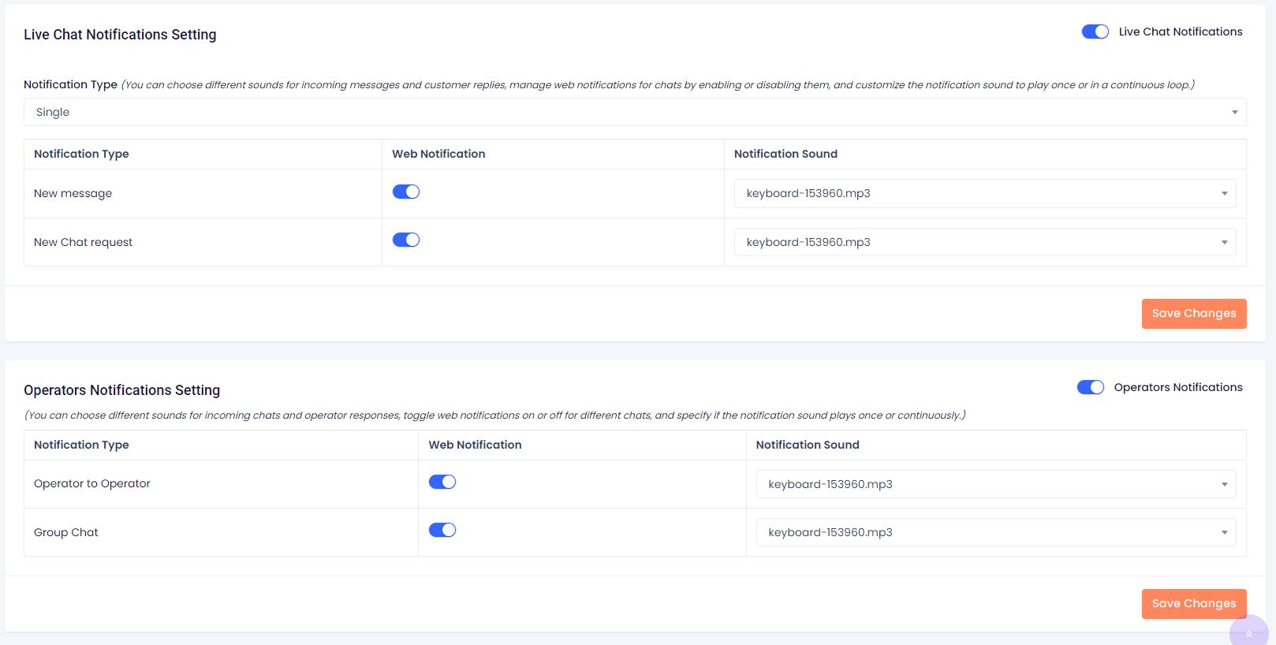
Task: Save changes for Operators Notifications Setting
Action: (x=1193, y=604)
